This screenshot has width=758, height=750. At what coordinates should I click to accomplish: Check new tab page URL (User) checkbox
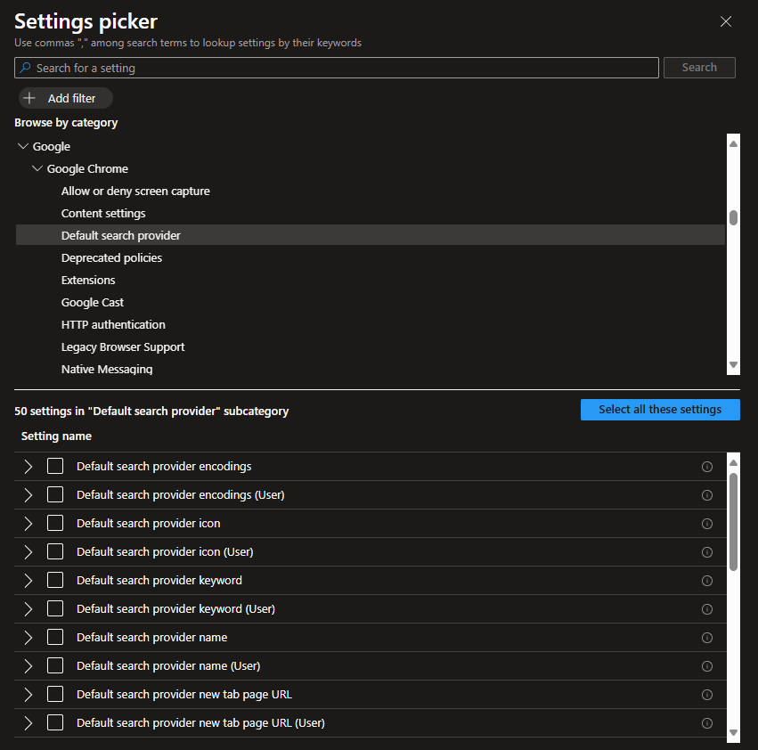pyautogui.click(x=55, y=723)
